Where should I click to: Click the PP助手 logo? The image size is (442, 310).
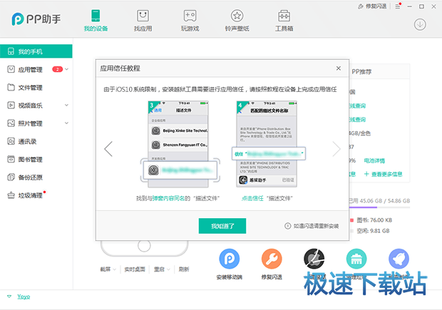(x=36, y=19)
